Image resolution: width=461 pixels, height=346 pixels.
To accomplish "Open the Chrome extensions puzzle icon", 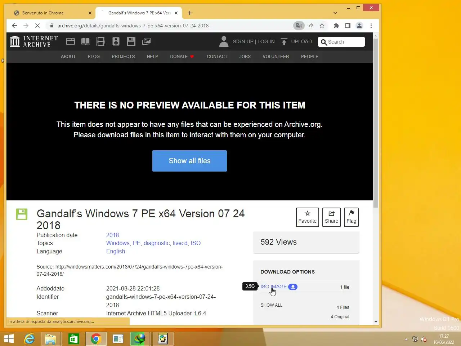I will pos(336,26).
